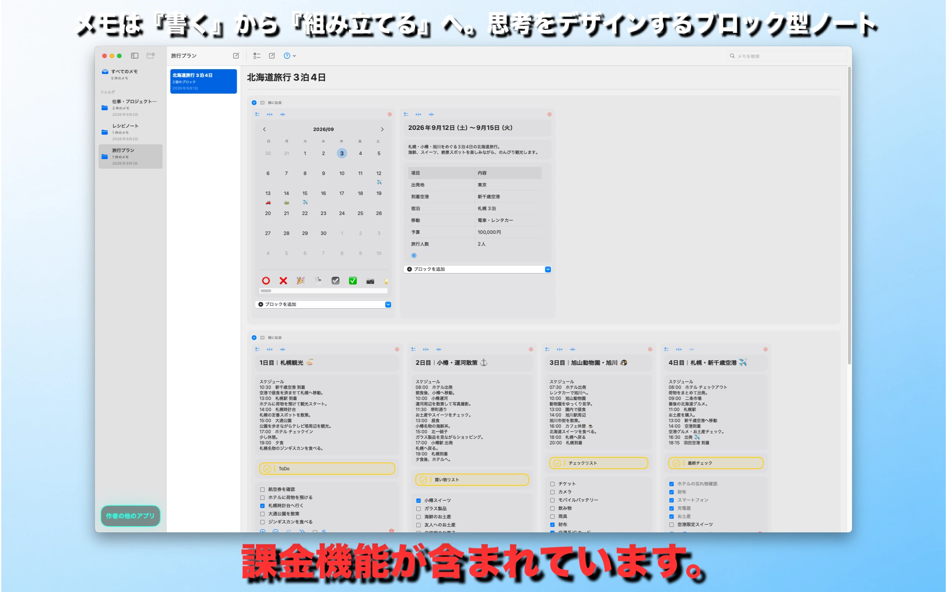Pick the camera stamp

tap(370, 281)
